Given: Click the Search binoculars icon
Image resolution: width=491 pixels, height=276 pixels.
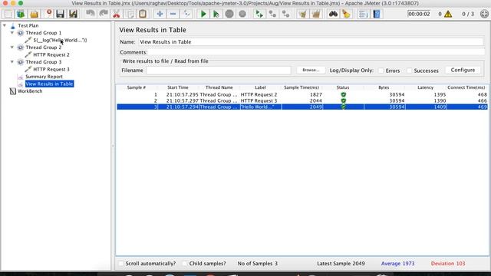Looking at the screenshot, I should (x=333, y=14).
